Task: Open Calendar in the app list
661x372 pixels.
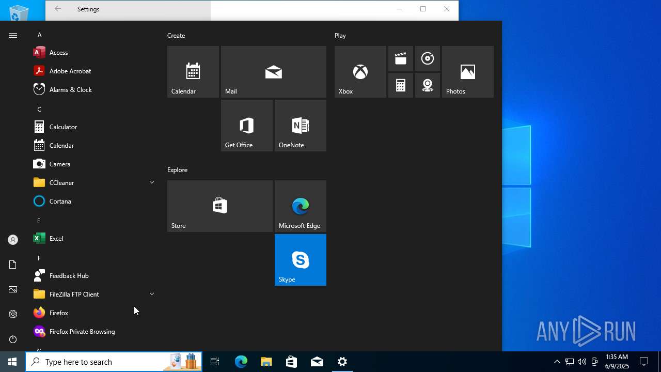Action: click(x=93, y=145)
